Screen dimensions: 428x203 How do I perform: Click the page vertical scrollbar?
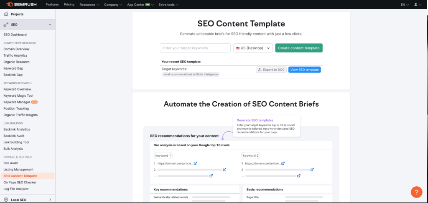point(426,63)
